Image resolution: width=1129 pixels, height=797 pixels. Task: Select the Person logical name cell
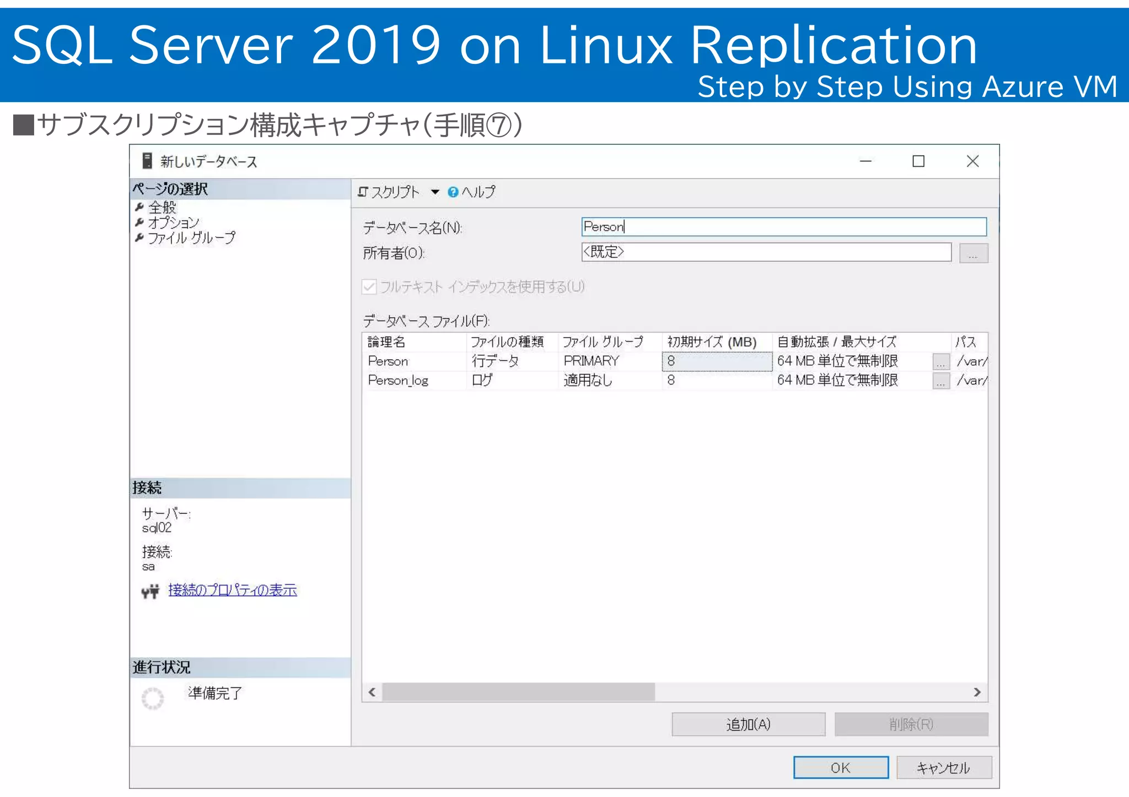[415, 361]
